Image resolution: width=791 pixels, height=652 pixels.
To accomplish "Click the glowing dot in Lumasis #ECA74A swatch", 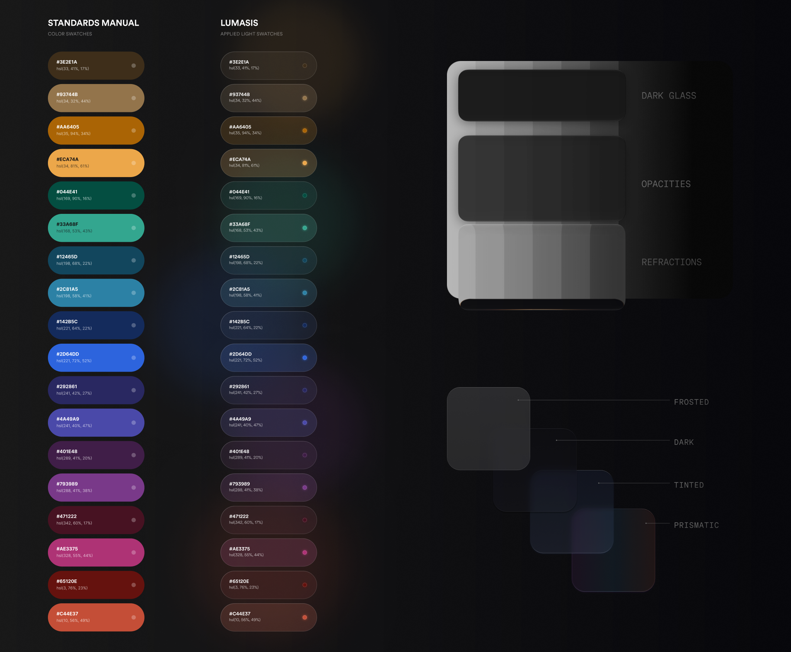I will tap(305, 163).
